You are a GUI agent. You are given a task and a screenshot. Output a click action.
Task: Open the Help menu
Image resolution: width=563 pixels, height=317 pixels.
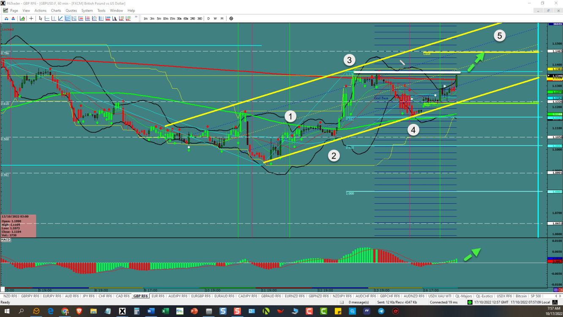tap(131, 10)
